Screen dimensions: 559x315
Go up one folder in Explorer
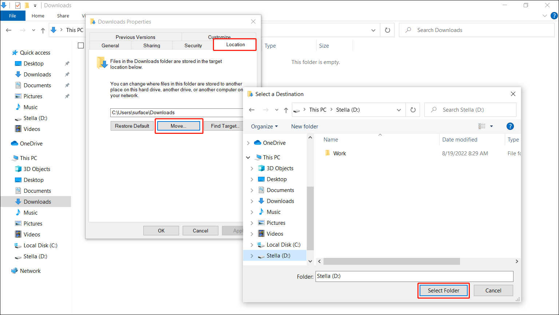pos(43,30)
